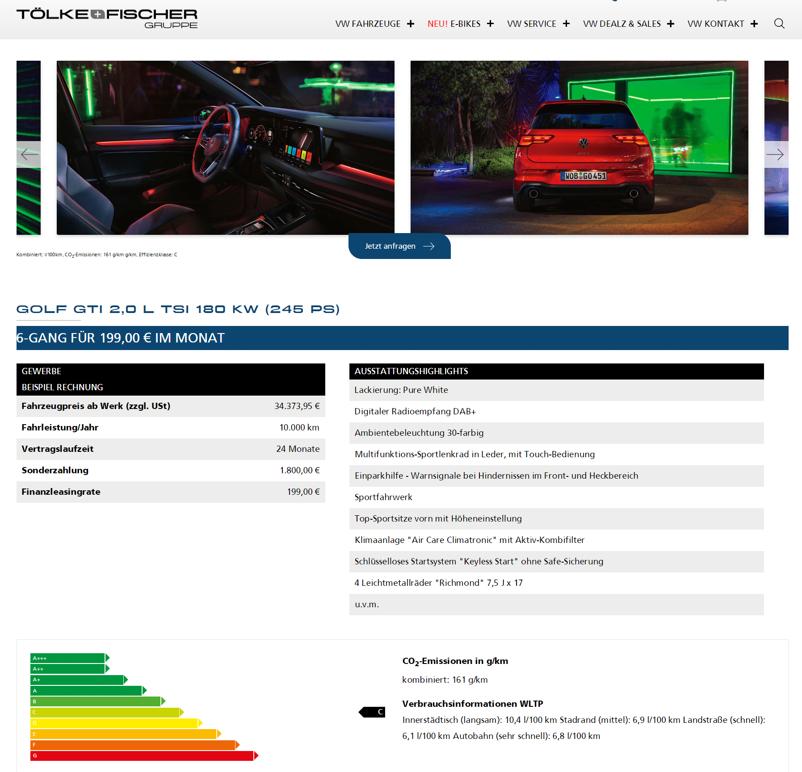Viewport: 802px width, 772px height.
Task: Advance carousel with the right arrow
Action: (776, 154)
